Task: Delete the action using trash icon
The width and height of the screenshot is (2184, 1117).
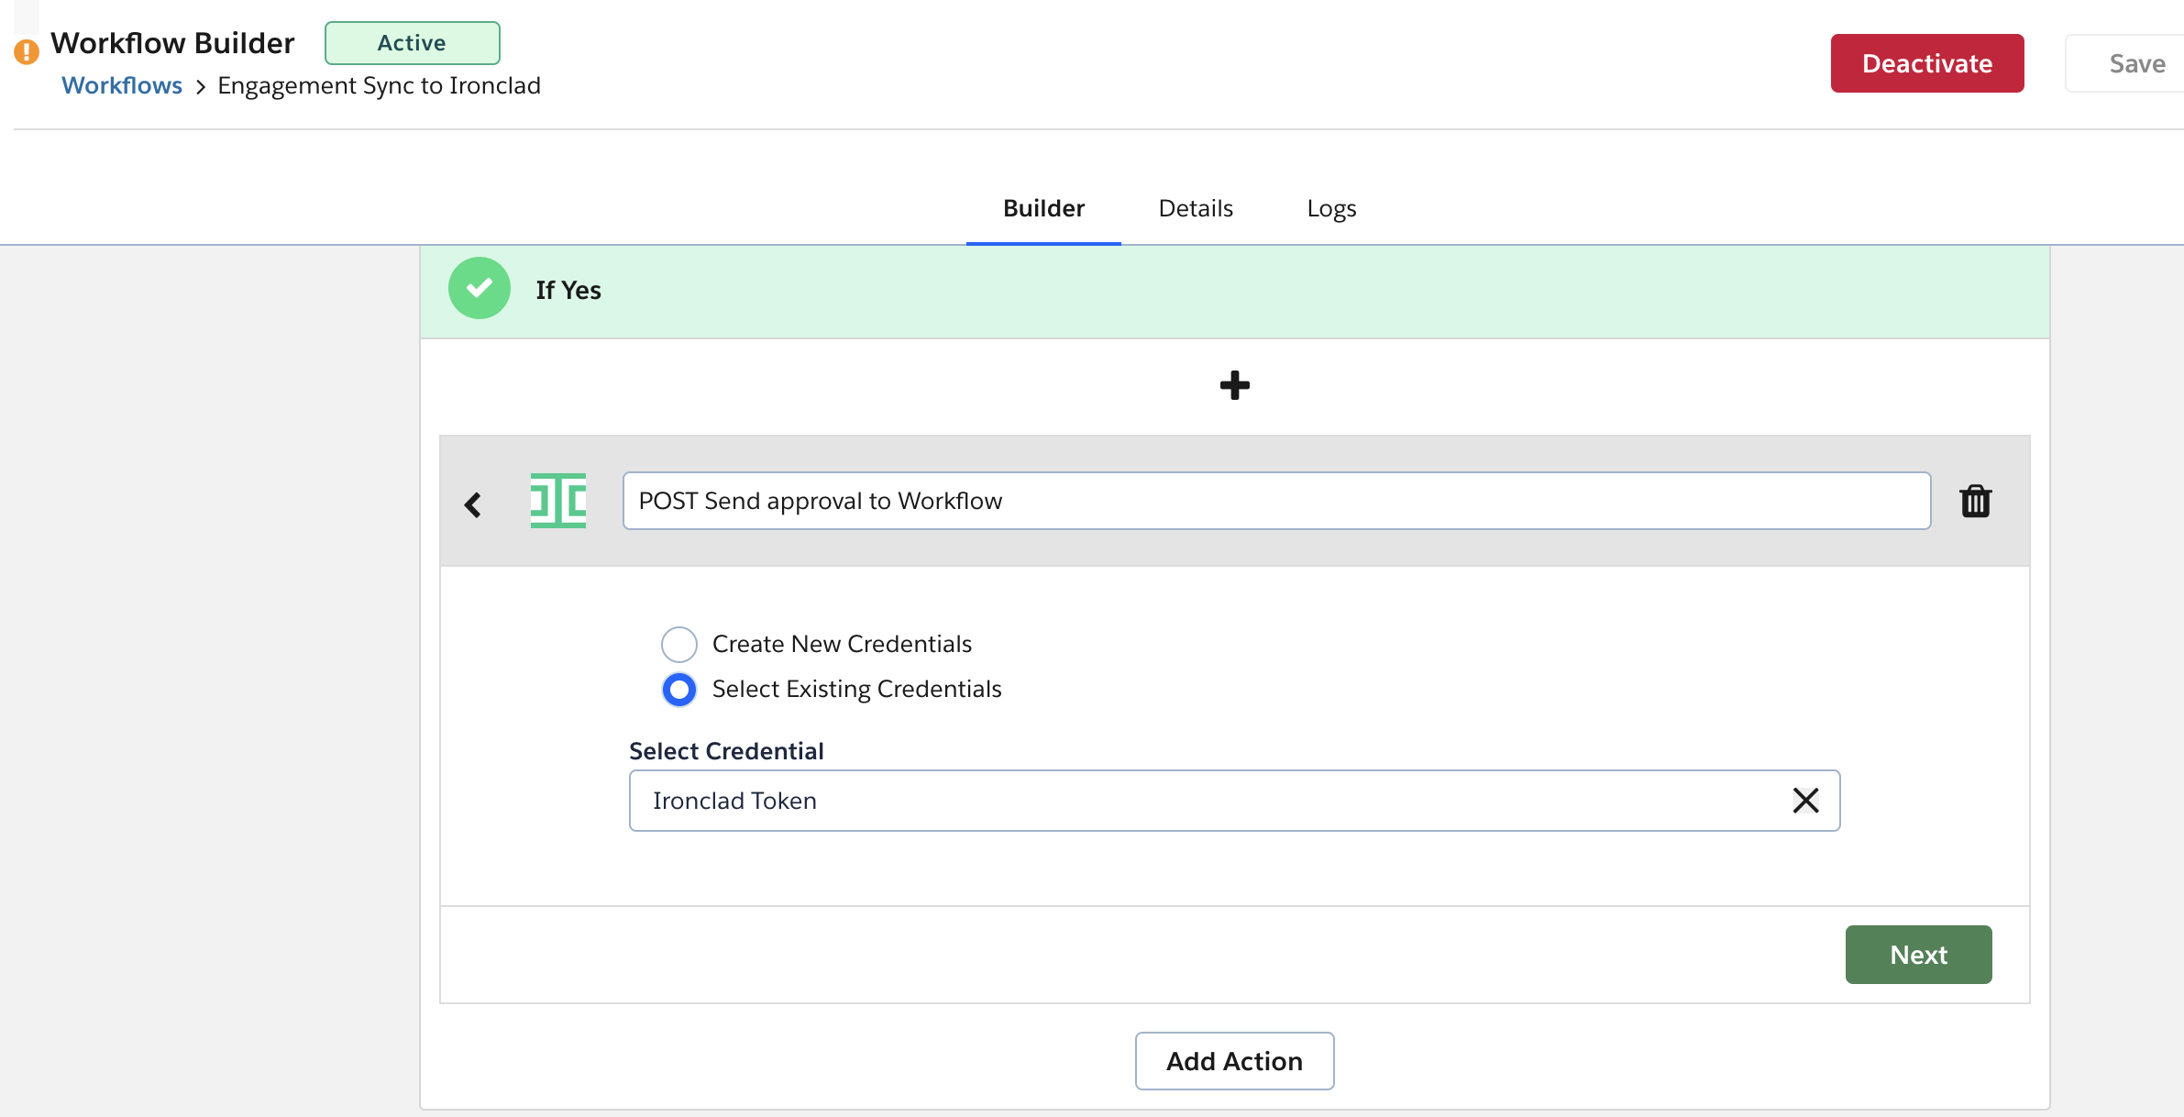Action: (x=1975, y=502)
